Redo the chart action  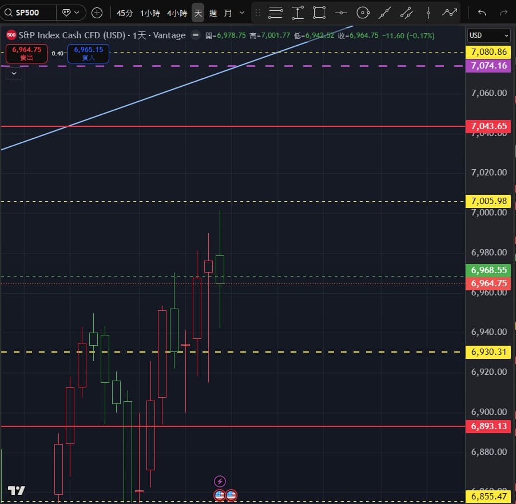coord(503,13)
